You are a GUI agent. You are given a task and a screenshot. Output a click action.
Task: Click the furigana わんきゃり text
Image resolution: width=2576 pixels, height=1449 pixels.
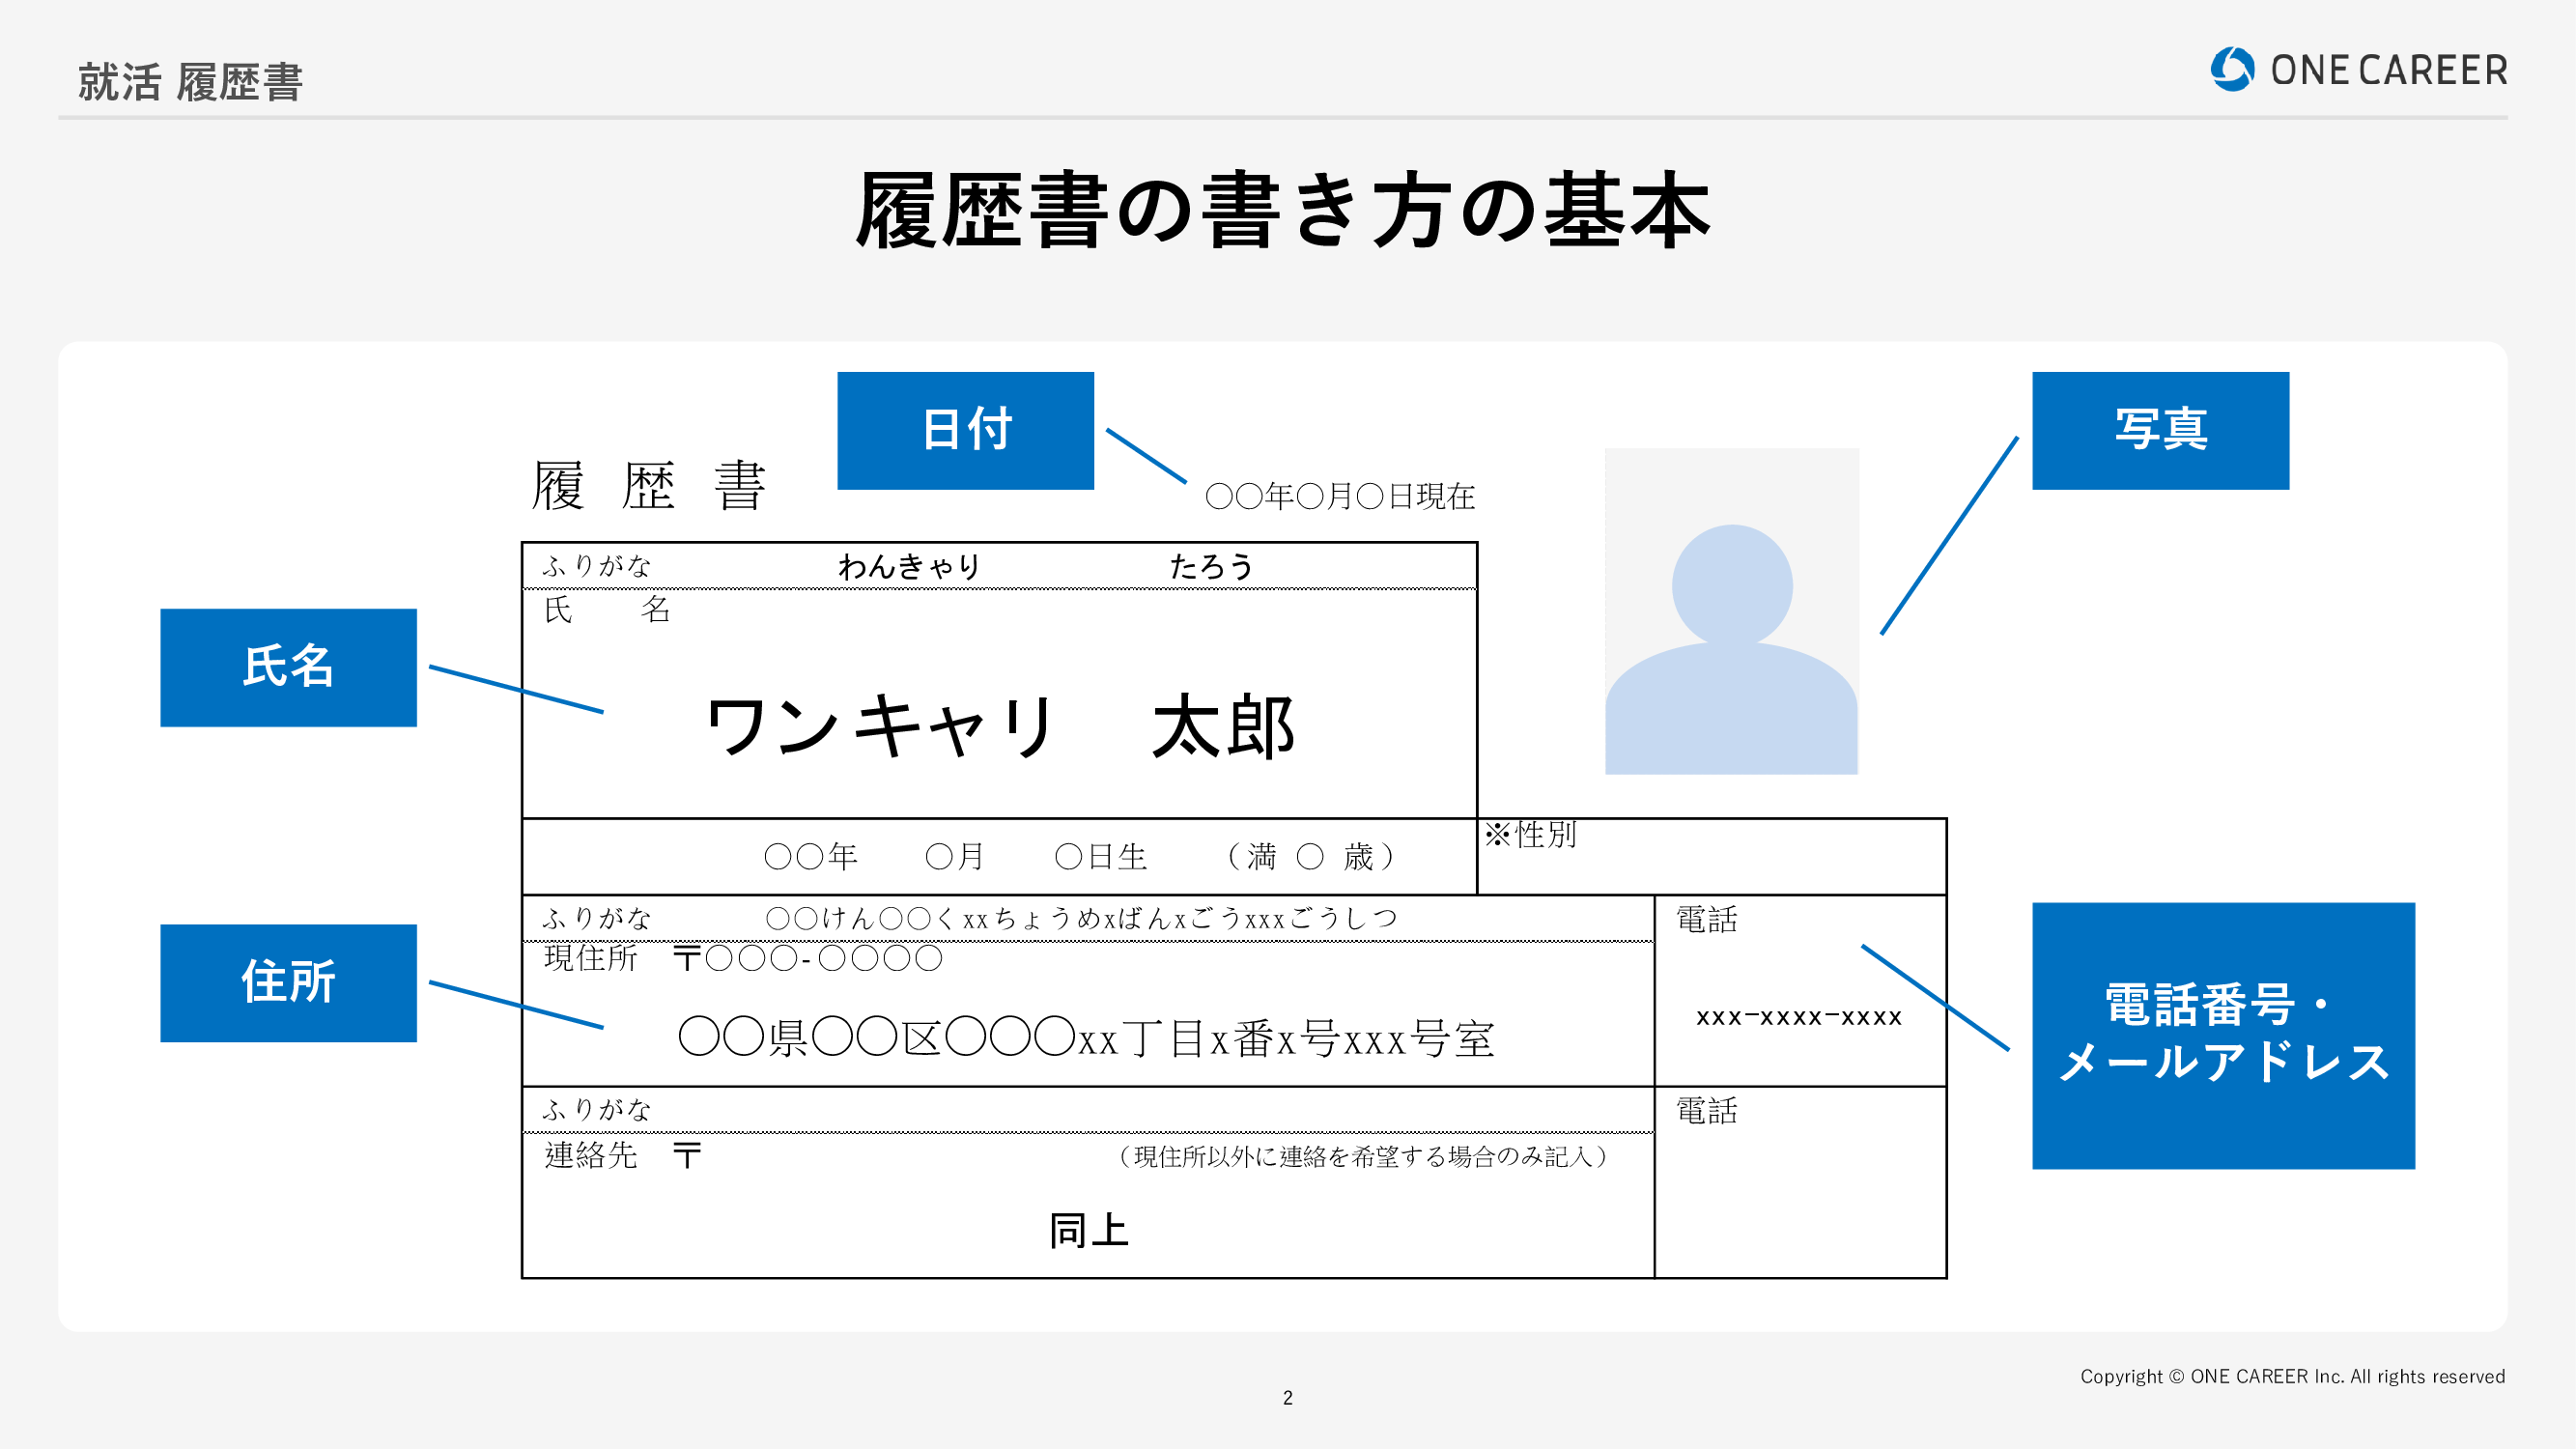(x=909, y=566)
